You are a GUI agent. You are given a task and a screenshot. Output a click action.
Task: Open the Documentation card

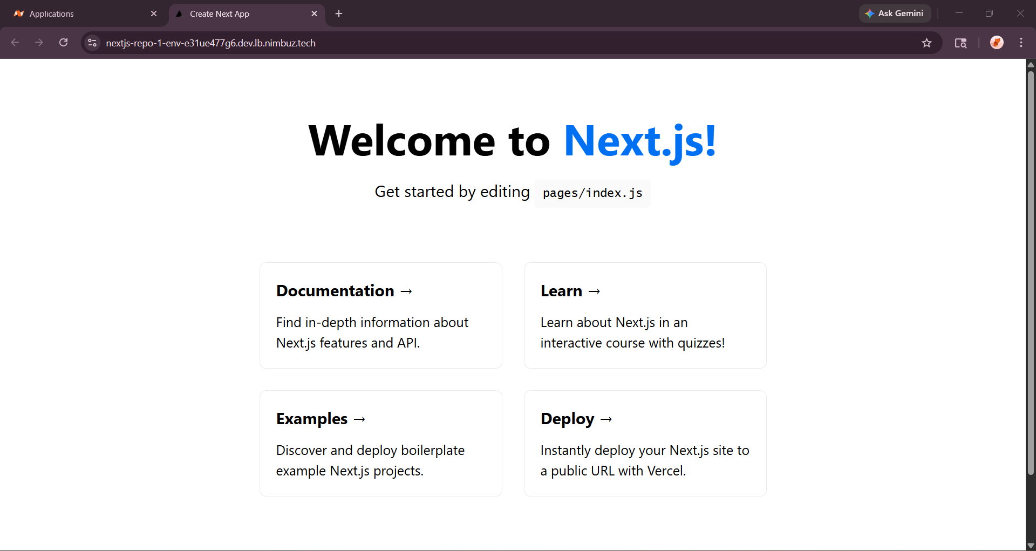[381, 315]
